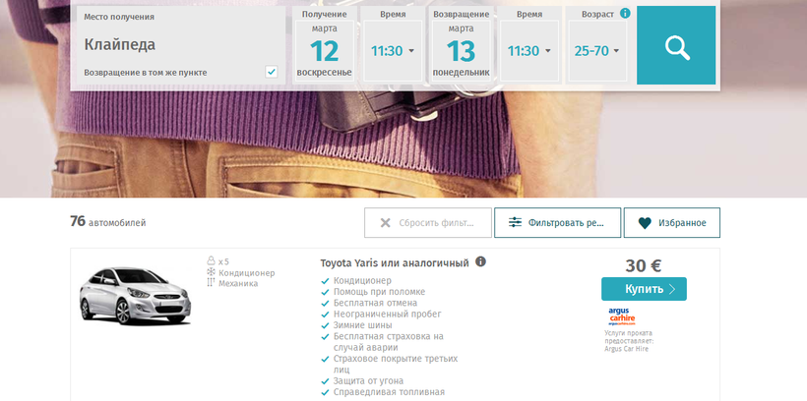807x401 pixels.
Task: Click the manual gearbox icon near Механика
Action: [x=211, y=283]
